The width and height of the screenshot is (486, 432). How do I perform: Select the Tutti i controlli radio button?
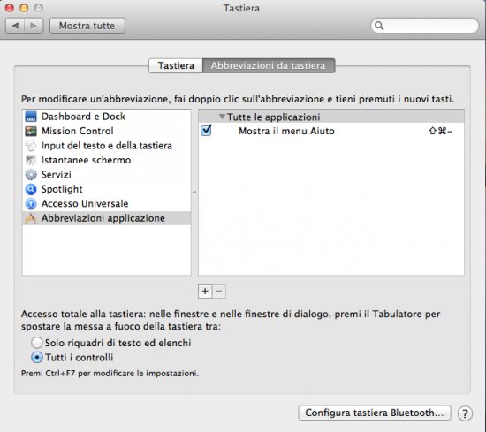[x=37, y=357]
